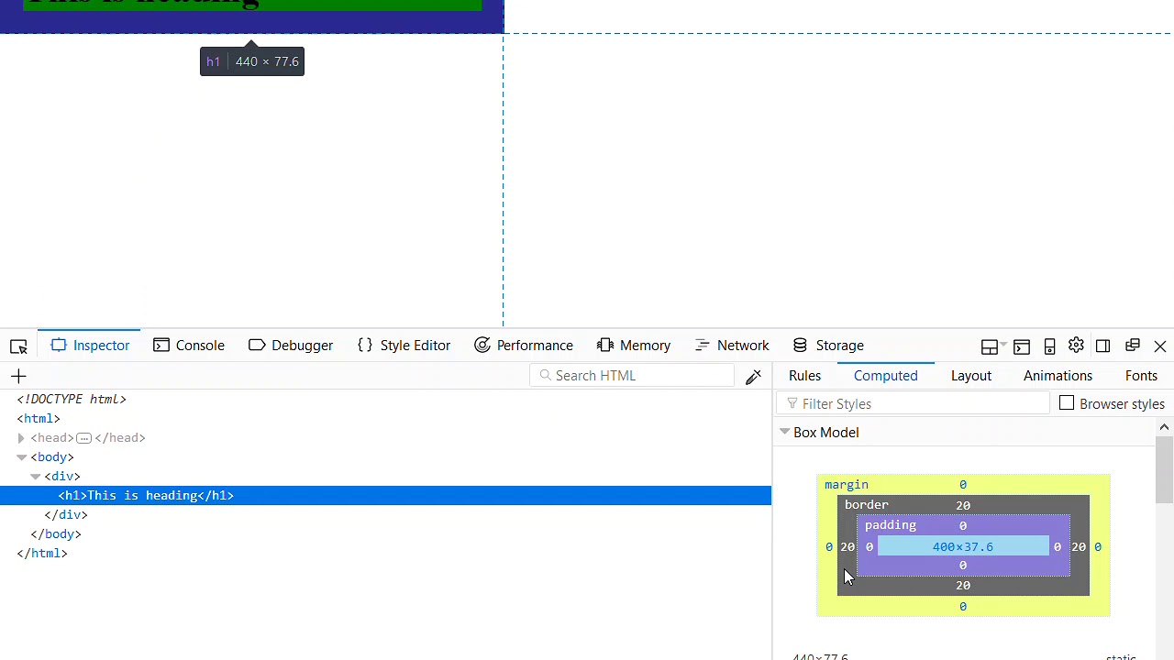Show devtools in separate window icon
Screen dimensions: 1174x660
click(1133, 346)
